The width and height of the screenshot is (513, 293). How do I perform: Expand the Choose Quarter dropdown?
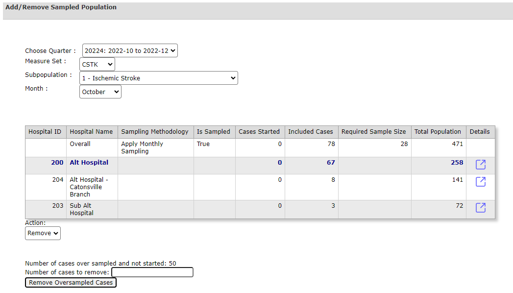(x=130, y=50)
